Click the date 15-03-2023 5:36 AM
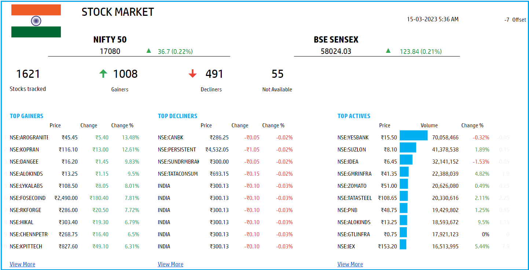Image resolution: width=529 pixels, height=270 pixels. click(x=433, y=19)
